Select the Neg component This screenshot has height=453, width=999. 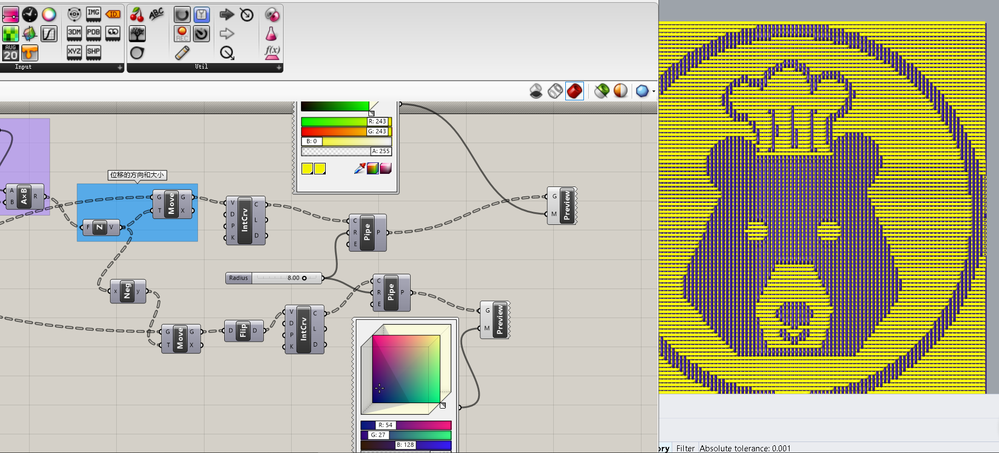pos(128,291)
